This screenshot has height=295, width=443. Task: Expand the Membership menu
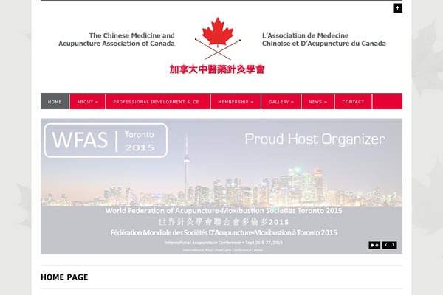tap(236, 102)
